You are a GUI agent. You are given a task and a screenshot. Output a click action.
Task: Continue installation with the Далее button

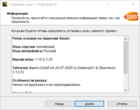pos(89,104)
